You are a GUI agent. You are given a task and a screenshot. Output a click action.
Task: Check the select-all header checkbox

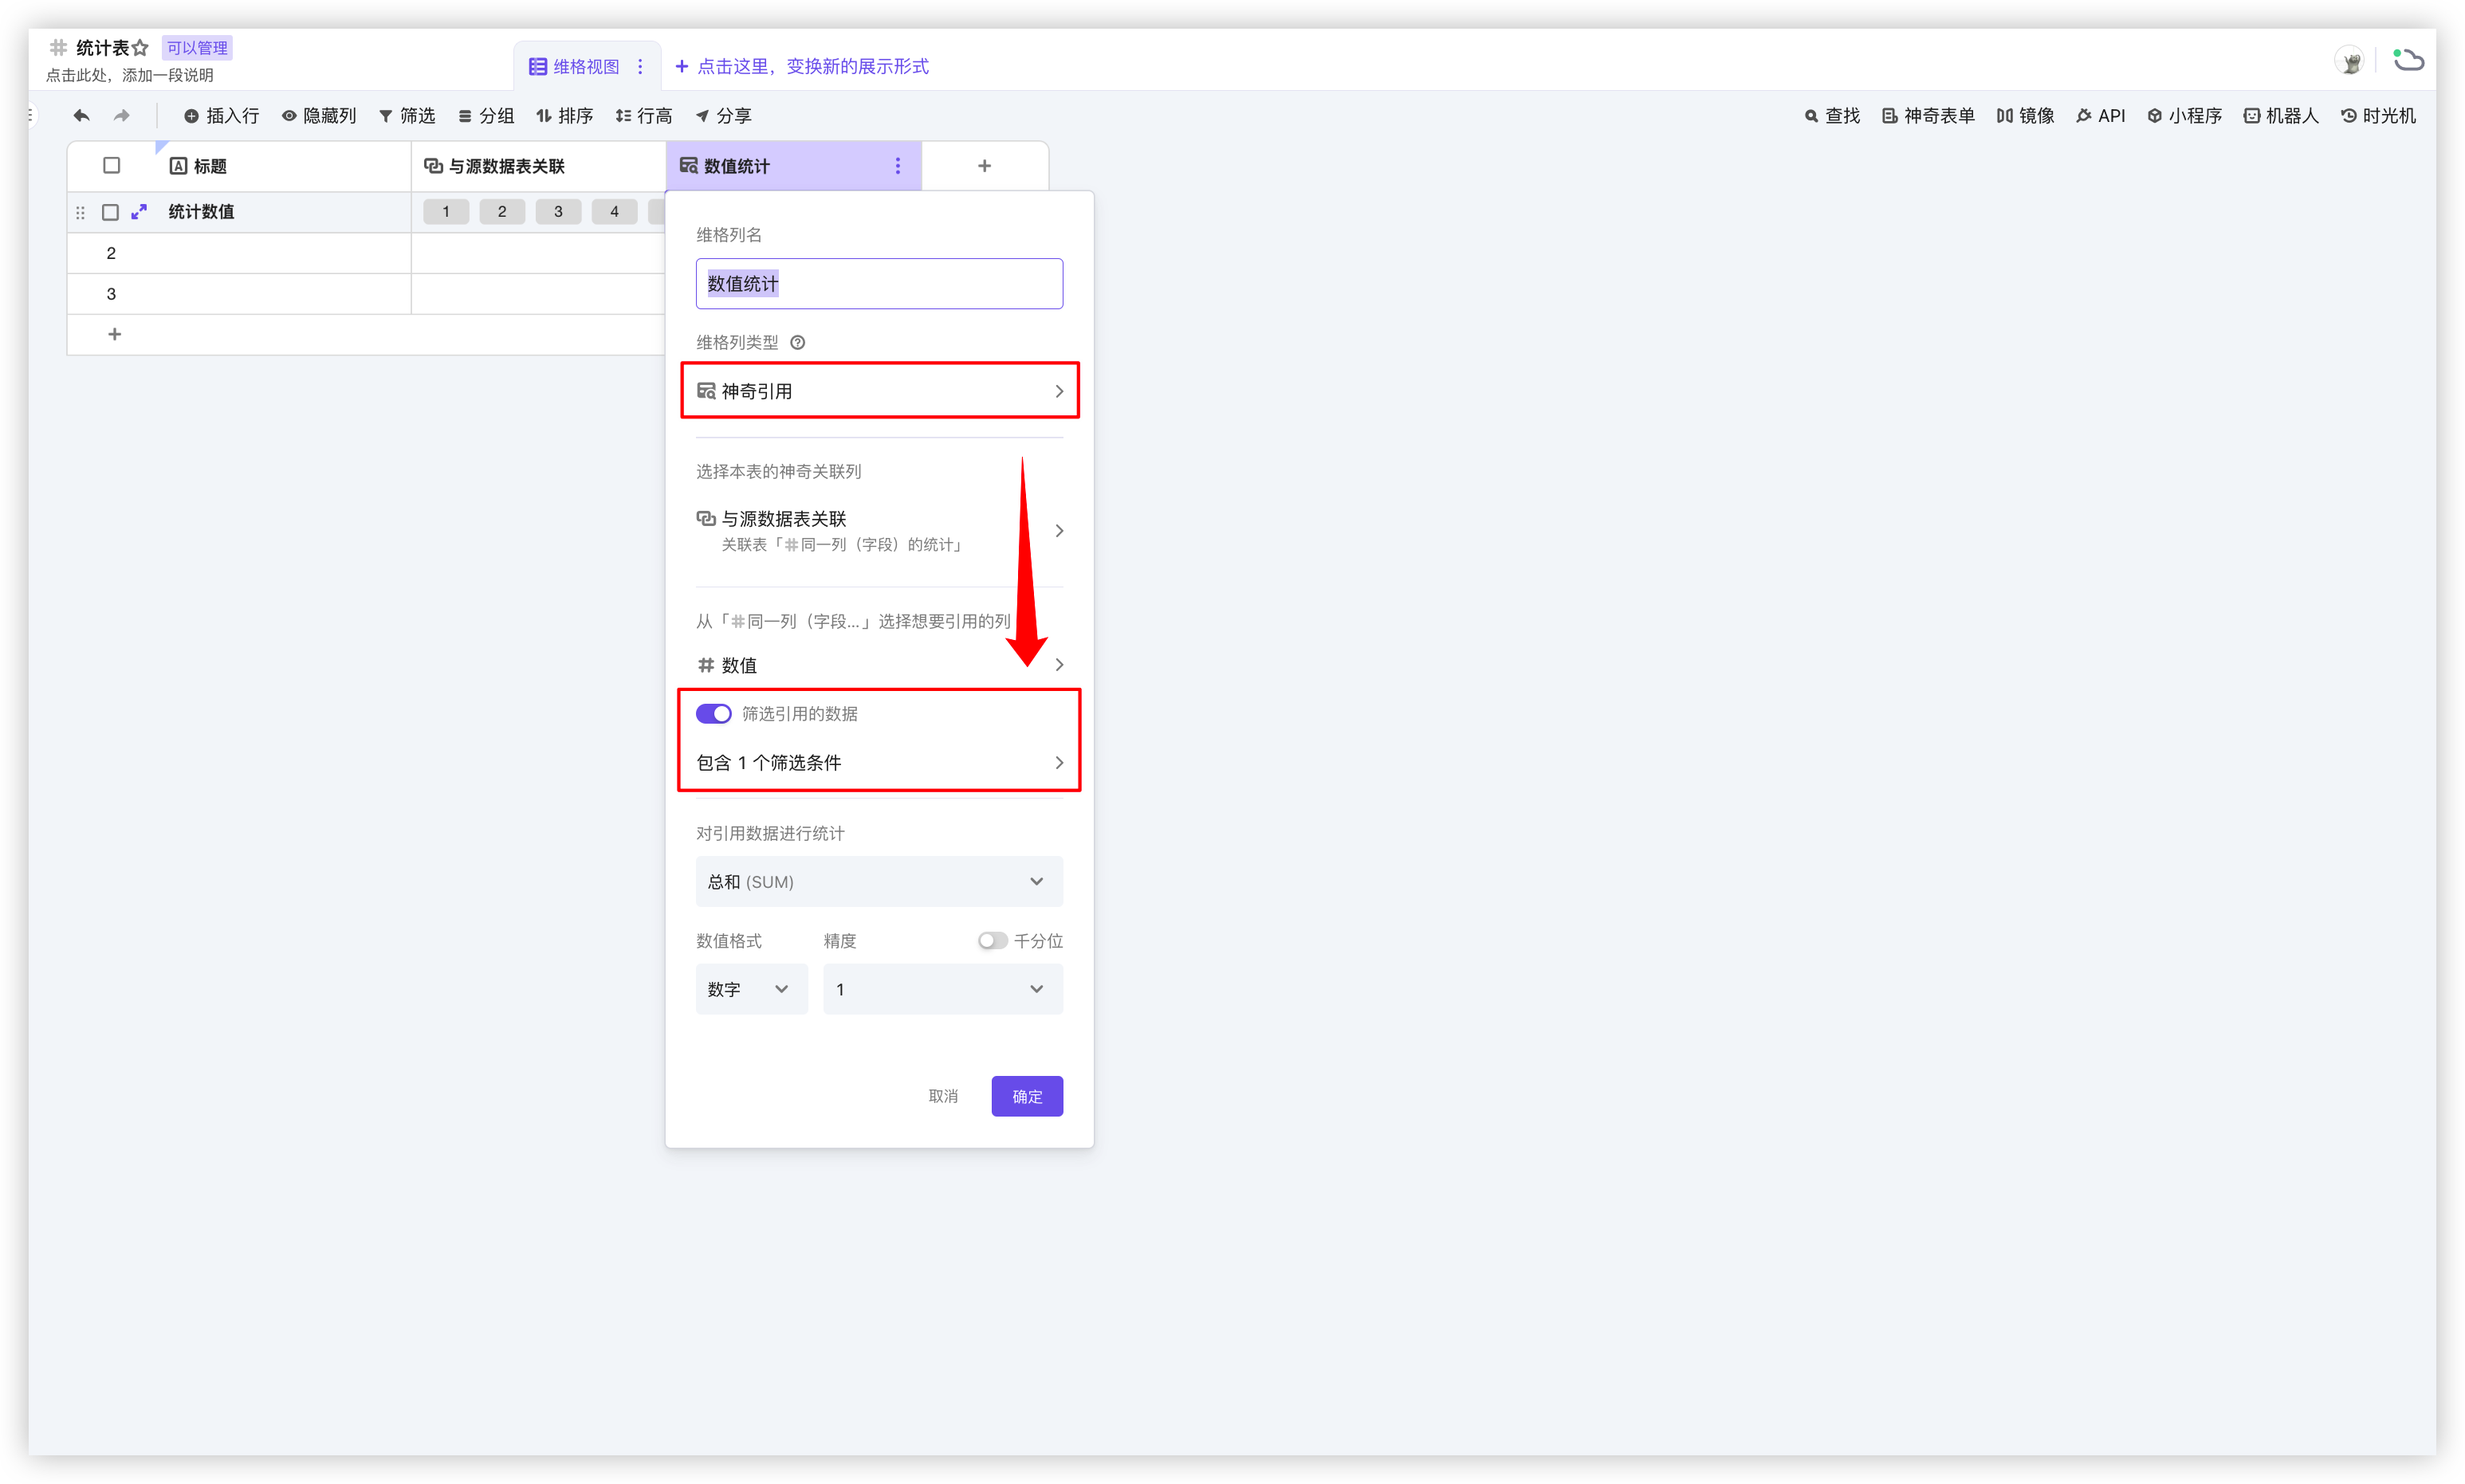(112, 166)
